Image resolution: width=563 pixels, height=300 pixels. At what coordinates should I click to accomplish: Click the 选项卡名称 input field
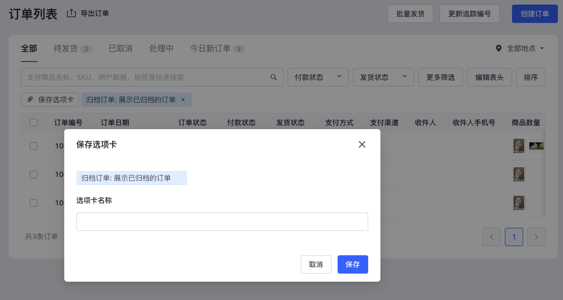[x=222, y=222]
